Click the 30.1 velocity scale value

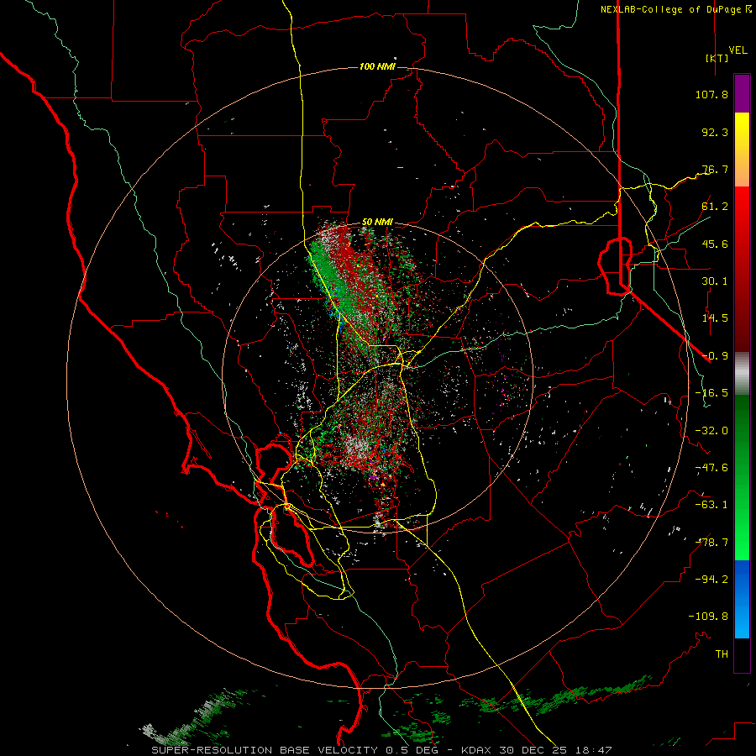point(715,281)
